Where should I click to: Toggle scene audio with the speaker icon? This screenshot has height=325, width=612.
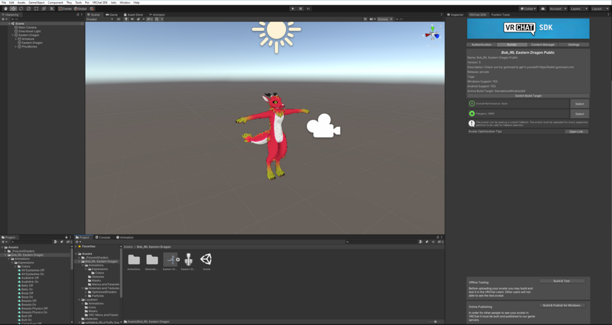132,19
